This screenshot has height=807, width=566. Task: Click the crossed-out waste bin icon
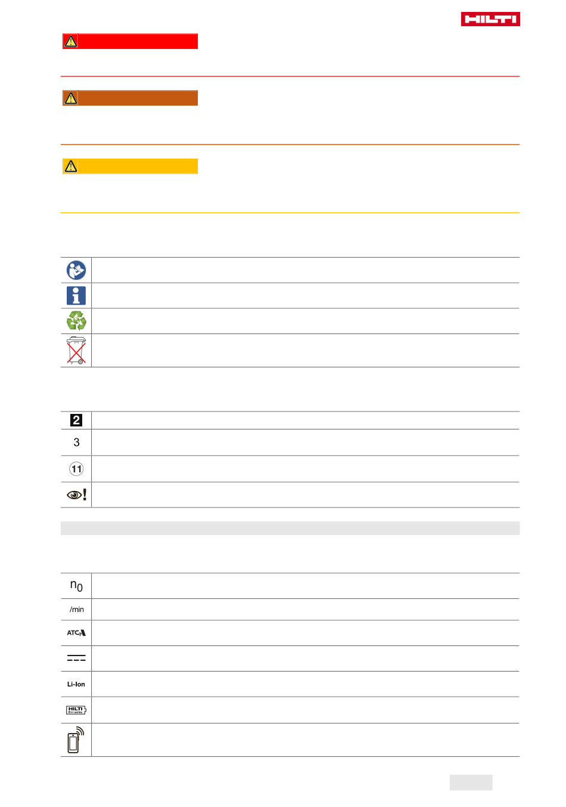point(76,351)
